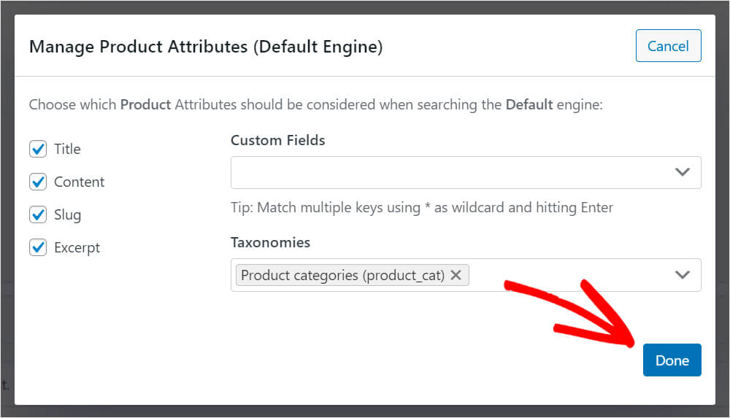Click the 'Title' word beside its checkbox
730x418 pixels.
(67, 149)
